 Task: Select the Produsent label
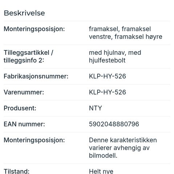(20, 108)
